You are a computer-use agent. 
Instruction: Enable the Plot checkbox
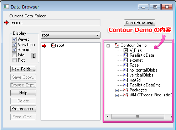[x=14, y=60]
